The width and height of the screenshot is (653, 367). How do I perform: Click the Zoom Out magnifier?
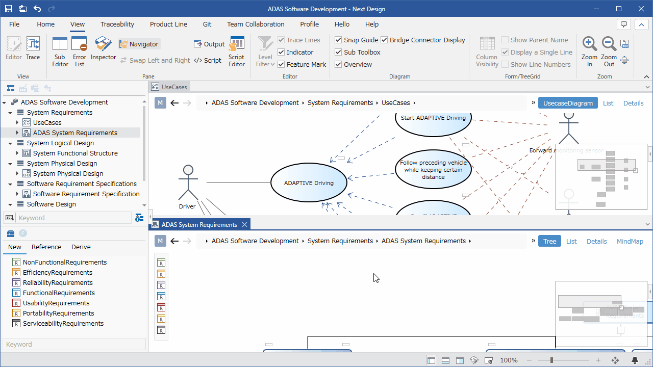(x=609, y=51)
